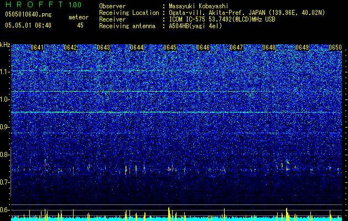Click the 0645 time marker
Screen dimensions: 348x221
tap(170, 48)
